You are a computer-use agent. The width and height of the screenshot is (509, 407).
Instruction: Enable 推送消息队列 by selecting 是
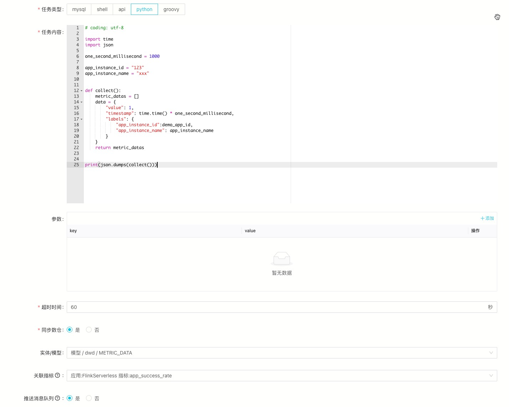(x=70, y=398)
